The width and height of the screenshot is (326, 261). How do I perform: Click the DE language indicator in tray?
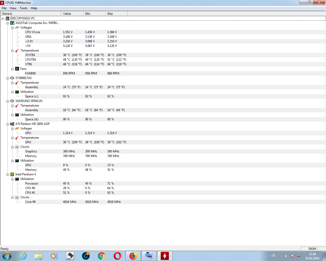click(x=273, y=255)
